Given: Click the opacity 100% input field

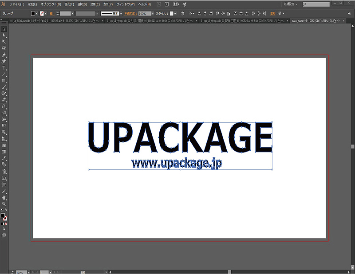Looking at the screenshot, I should coord(145,14).
